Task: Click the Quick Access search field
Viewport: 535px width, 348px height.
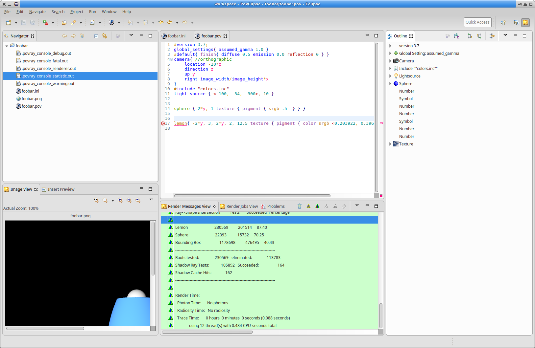Action: click(477, 22)
